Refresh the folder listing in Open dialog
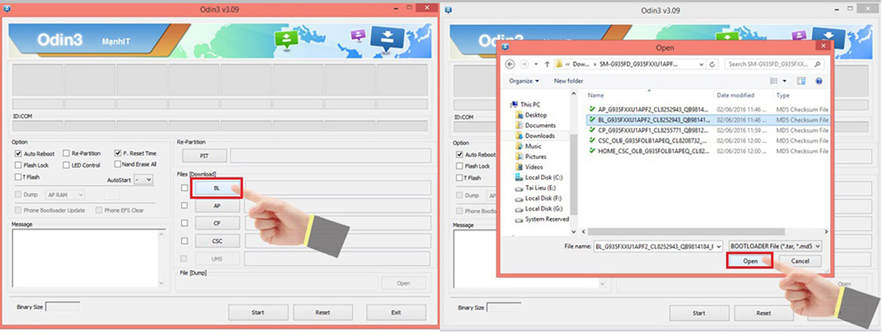The image size is (882, 334). (712, 65)
